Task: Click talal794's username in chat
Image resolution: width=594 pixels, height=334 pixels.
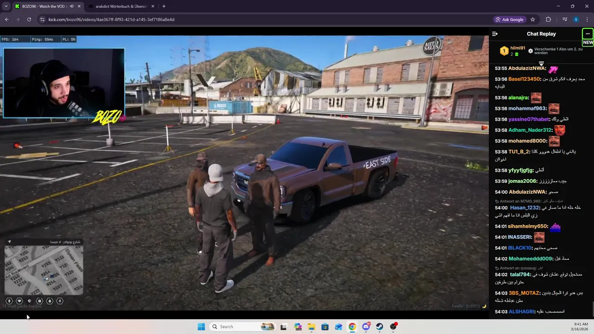Action: (x=520, y=275)
